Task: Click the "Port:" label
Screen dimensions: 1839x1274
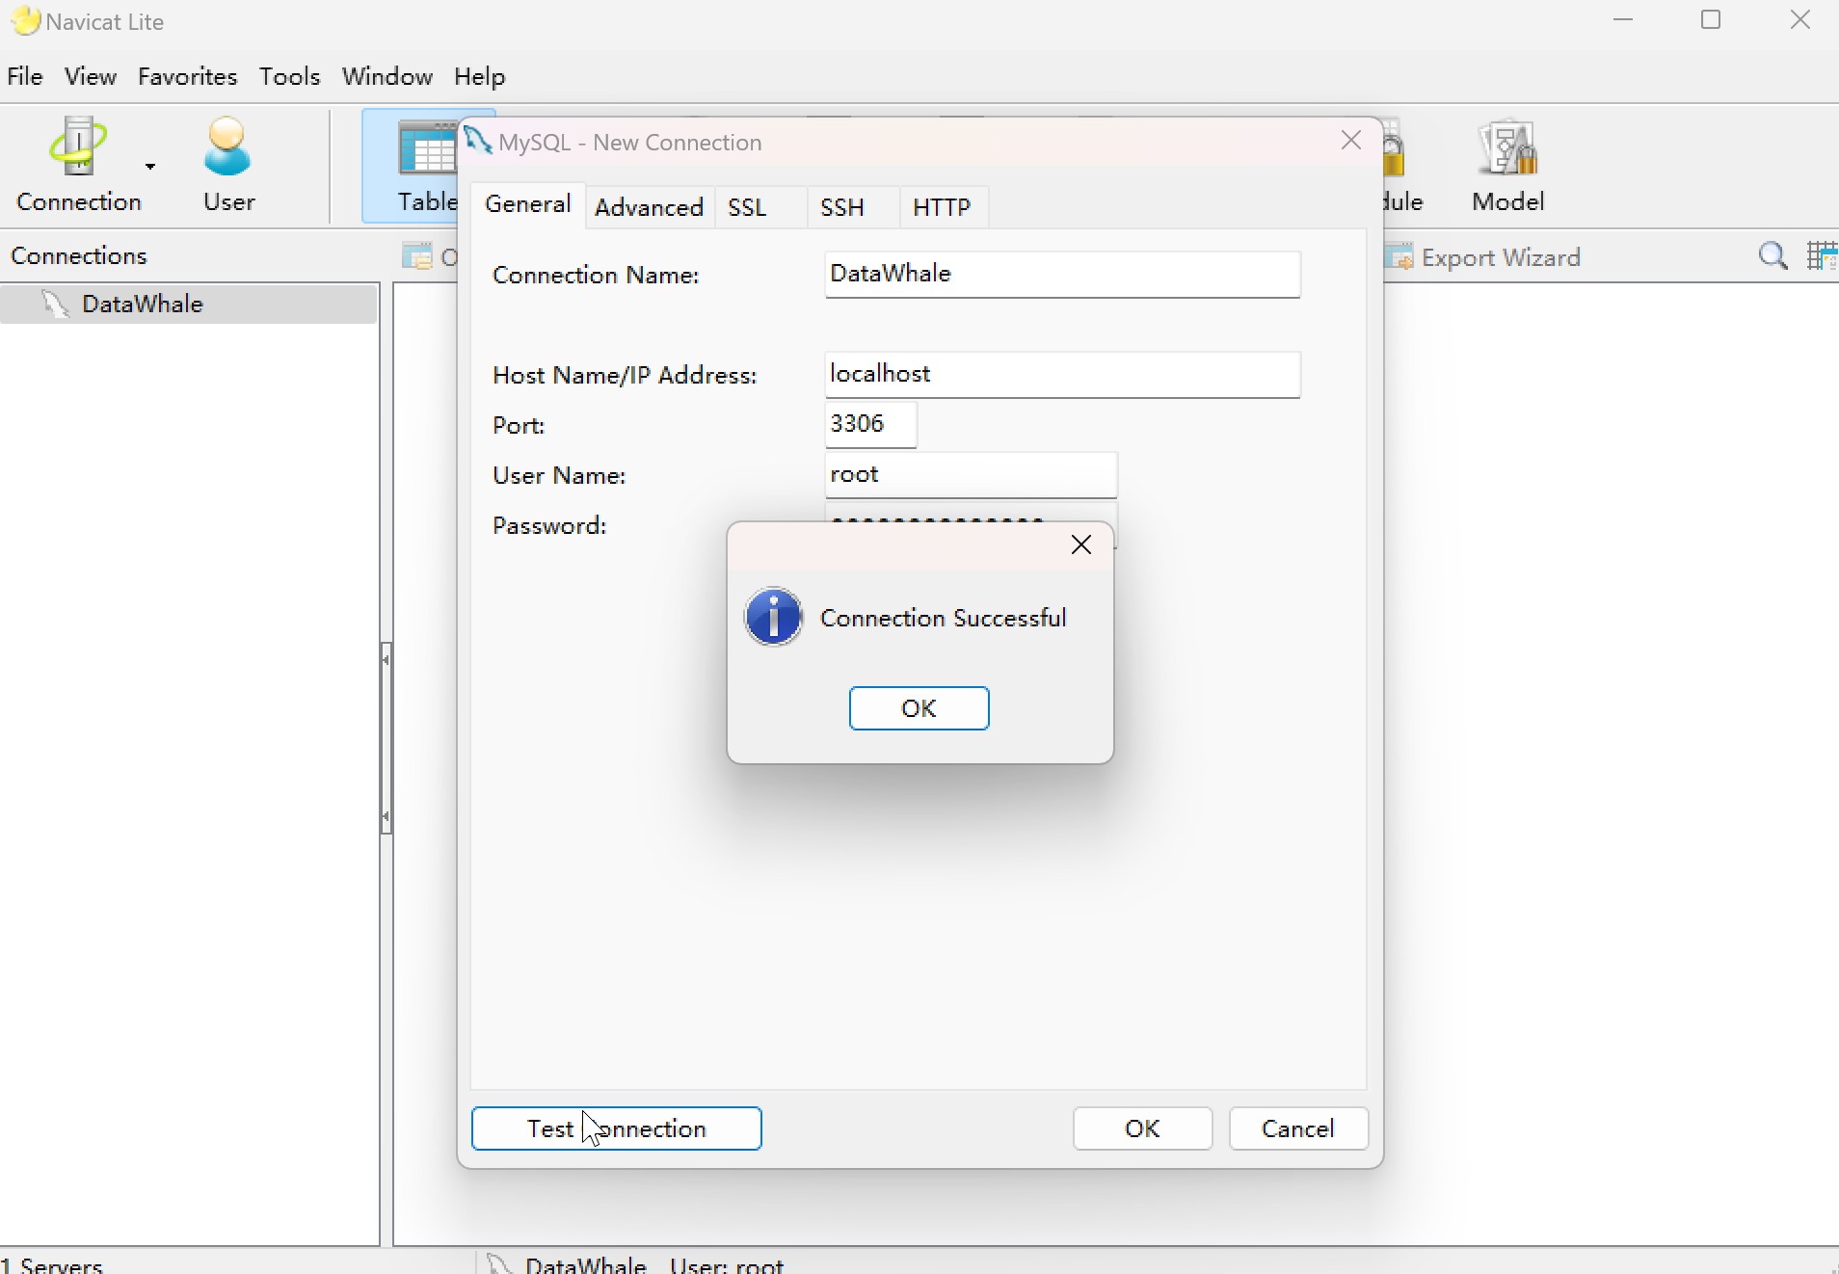Action: tap(519, 425)
